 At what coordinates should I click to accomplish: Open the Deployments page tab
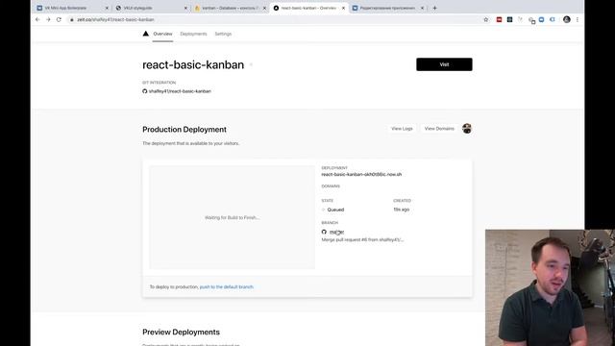[193, 35]
